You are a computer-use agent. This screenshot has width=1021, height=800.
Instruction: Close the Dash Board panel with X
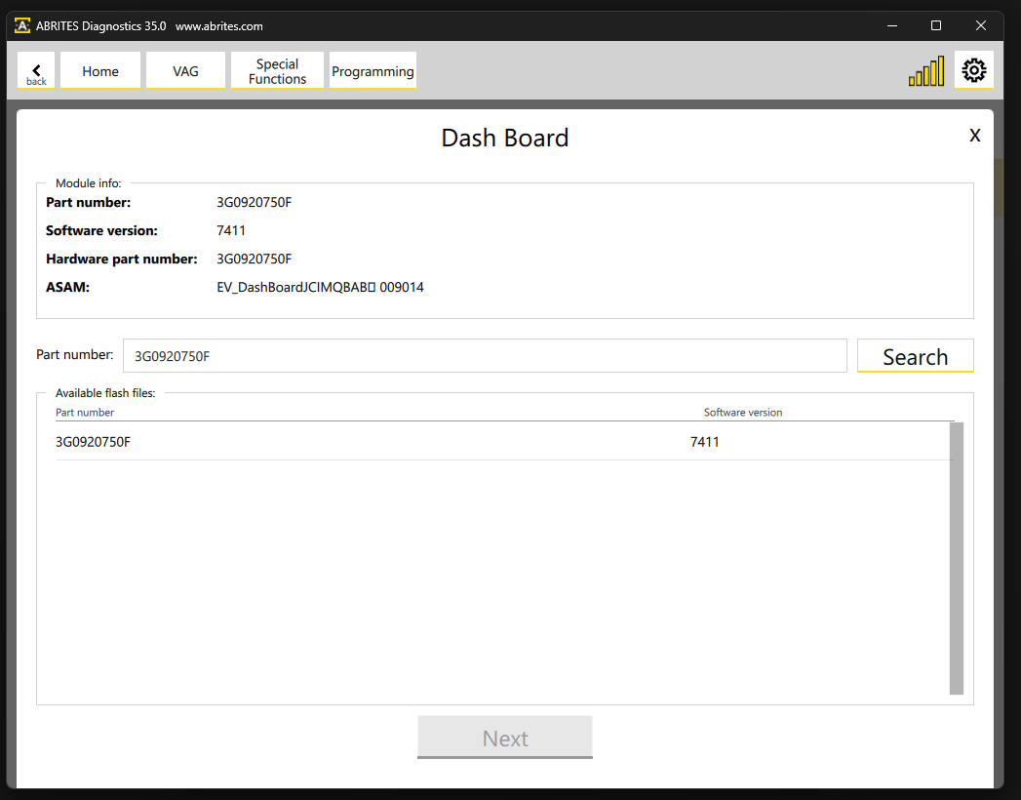coord(975,136)
